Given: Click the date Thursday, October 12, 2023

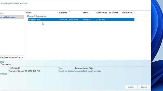Looking at the screenshot, I should point(24,71).
